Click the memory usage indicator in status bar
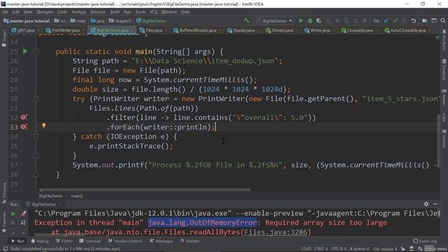 coord(435,249)
